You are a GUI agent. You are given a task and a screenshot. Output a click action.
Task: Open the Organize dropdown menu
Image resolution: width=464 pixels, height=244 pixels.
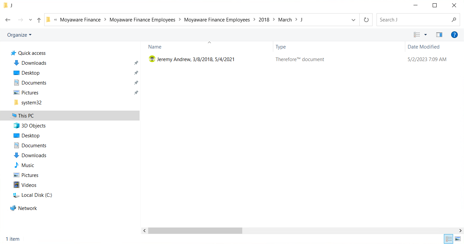[x=19, y=35]
